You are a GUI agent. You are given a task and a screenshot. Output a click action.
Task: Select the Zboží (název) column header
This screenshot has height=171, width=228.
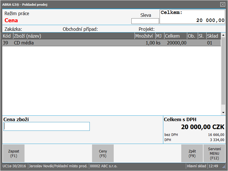(74, 36)
